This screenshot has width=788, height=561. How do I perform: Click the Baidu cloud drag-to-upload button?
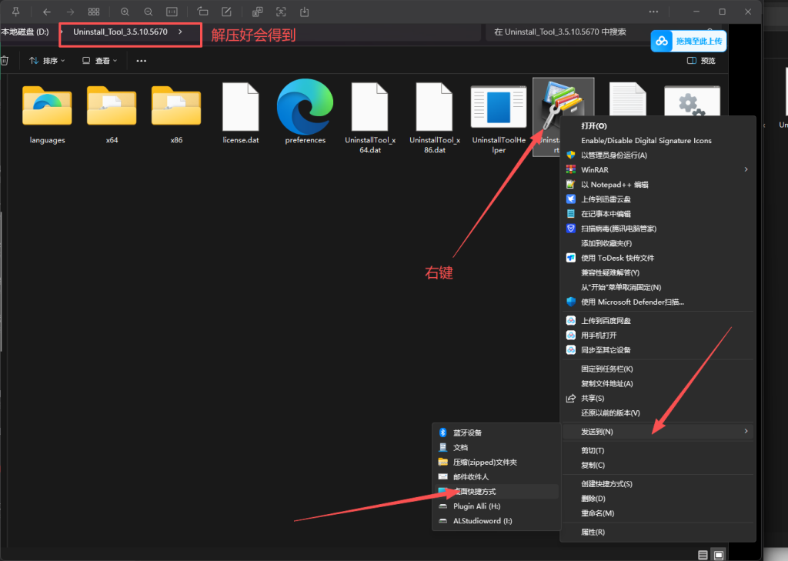click(689, 42)
